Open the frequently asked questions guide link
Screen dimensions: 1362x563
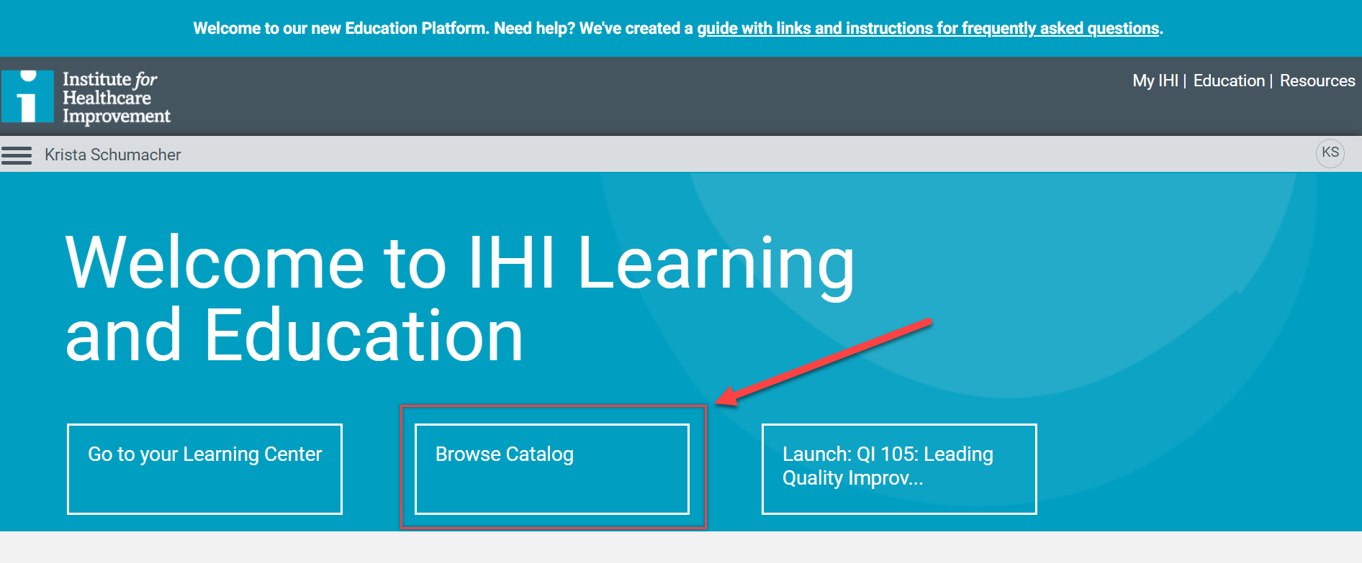[927, 28]
